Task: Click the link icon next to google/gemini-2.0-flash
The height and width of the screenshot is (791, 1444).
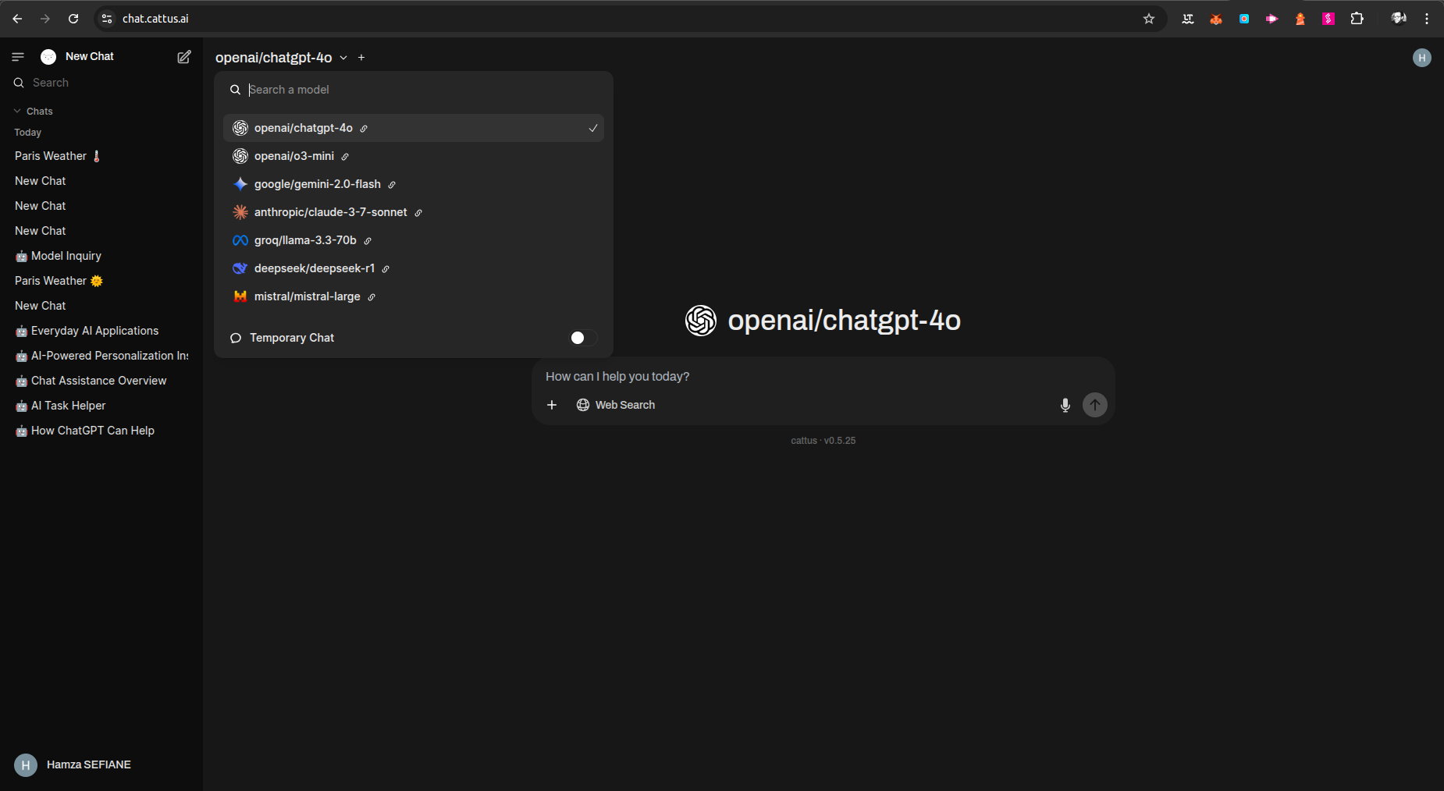Action: pyautogui.click(x=392, y=185)
